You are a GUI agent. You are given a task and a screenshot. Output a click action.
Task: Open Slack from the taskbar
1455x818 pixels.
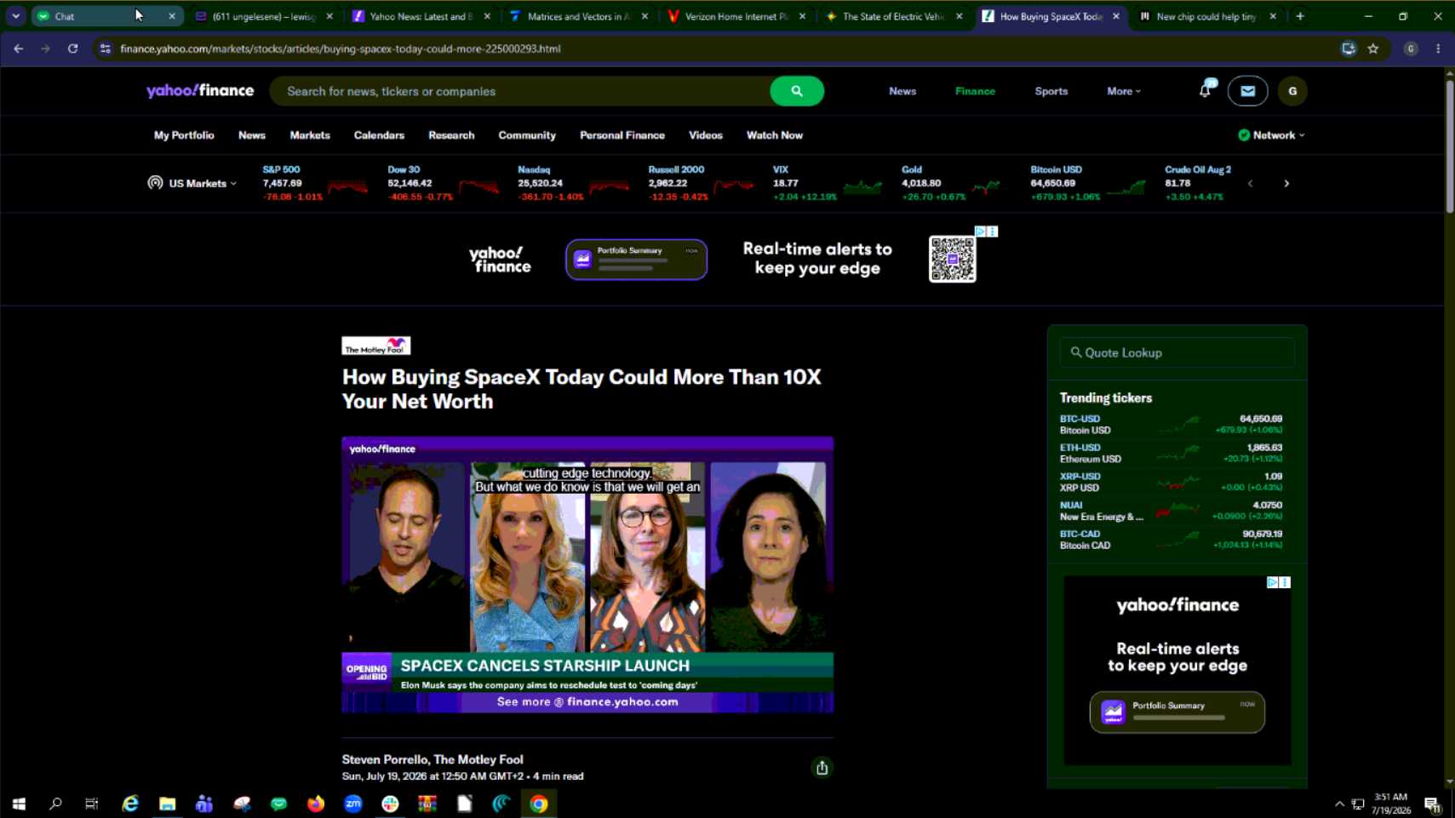tap(390, 804)
